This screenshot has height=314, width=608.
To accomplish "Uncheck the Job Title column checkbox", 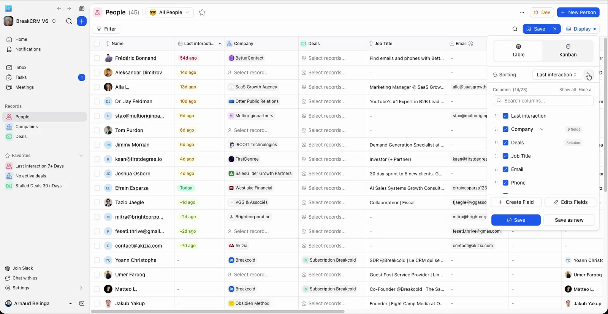I will pyautogui.click(x=505, y=156).
